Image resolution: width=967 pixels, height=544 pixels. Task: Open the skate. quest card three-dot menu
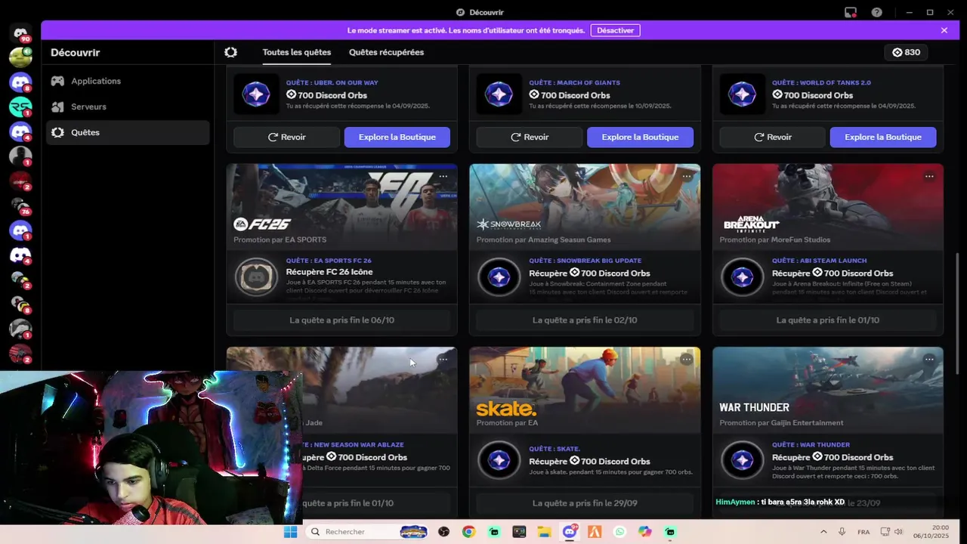click(x=687, y=360)
